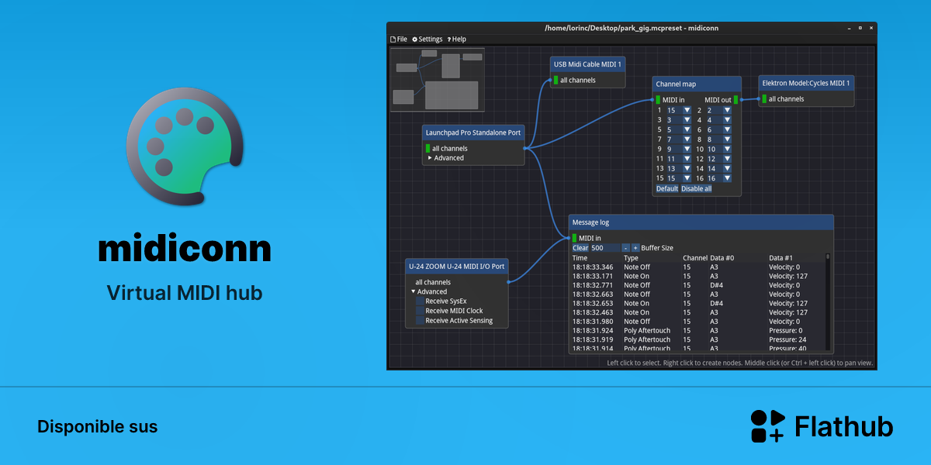This screenshot has width=931, height=465.
Task: Open the File menu
Action: (399, 39)
